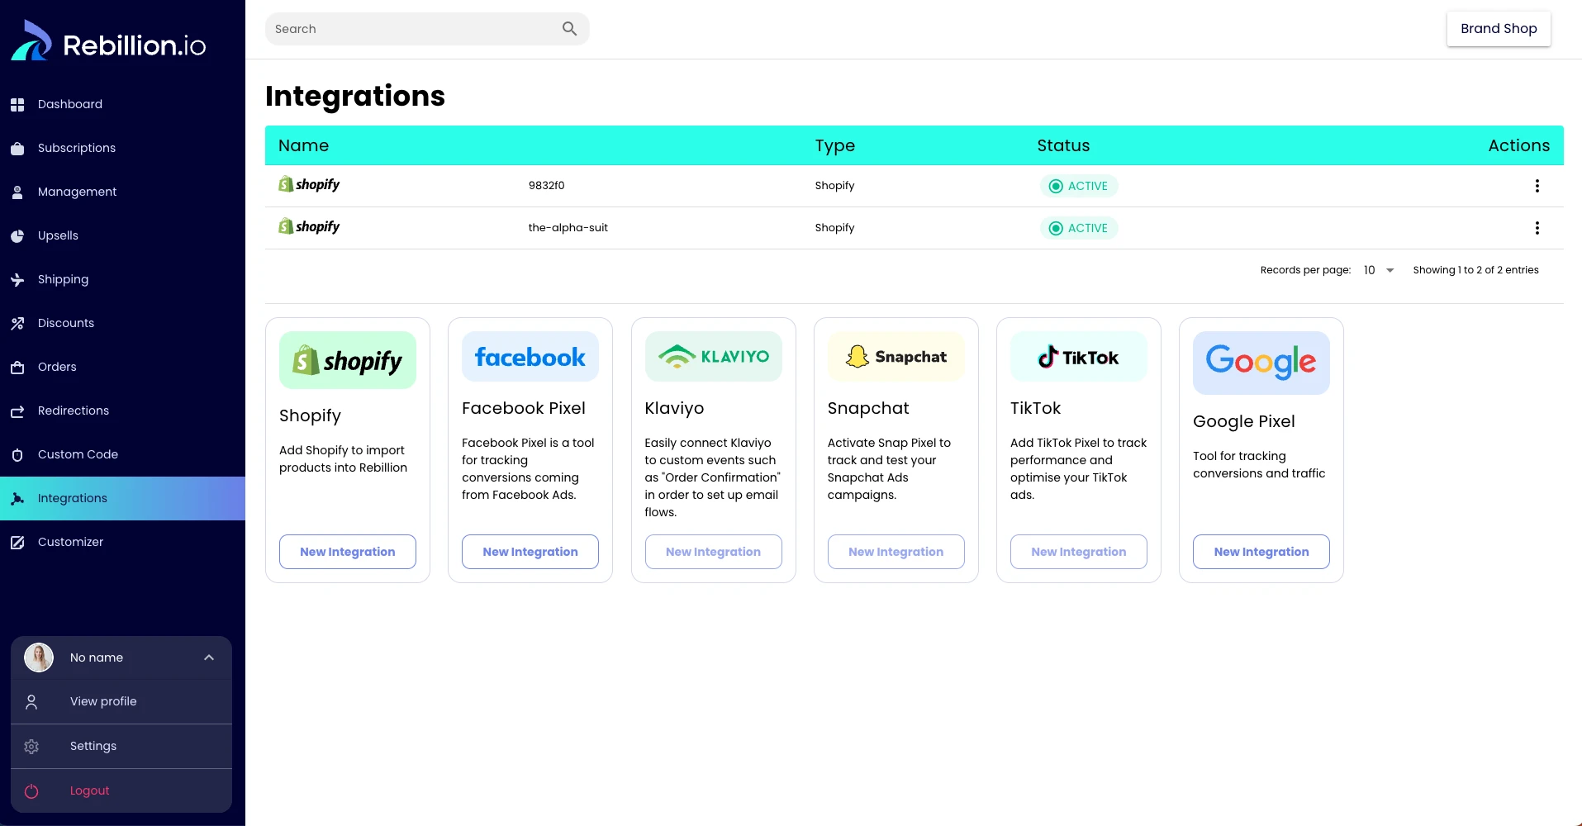
Task: Click the Discounts percent icon
Action: pyautogui.click(x=17, y=323)
